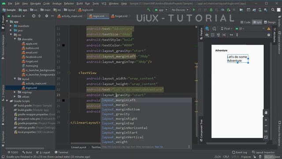Click the debug bug icon

(211, 10)
